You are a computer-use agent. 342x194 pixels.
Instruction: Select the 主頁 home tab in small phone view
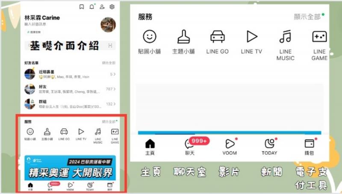point(30,187)
